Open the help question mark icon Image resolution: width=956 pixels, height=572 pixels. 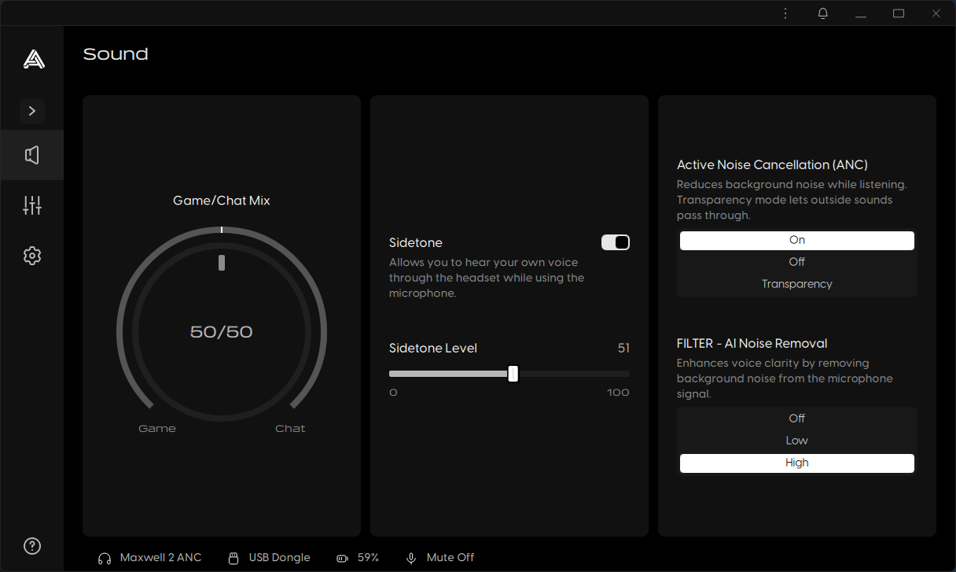[x=32, y=546]
